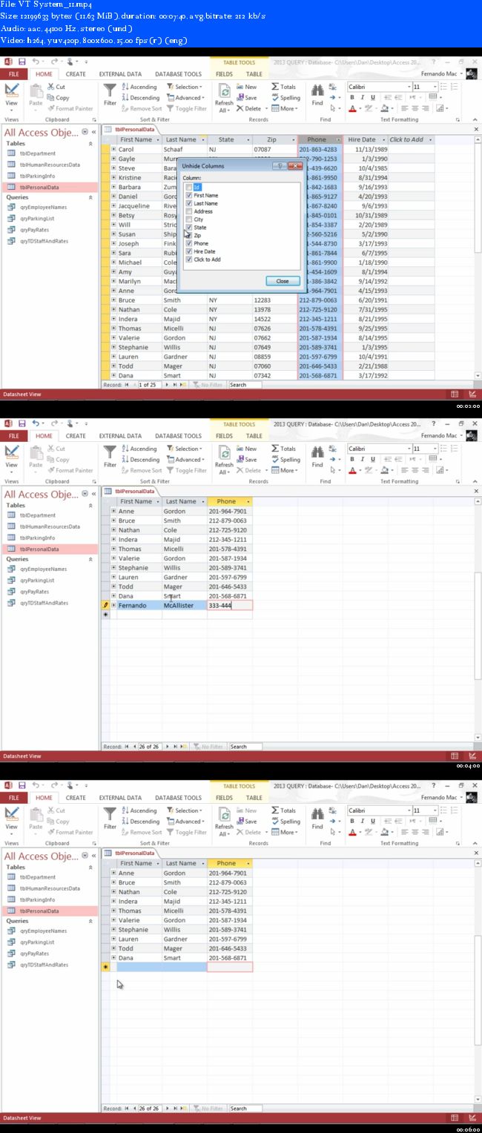This screenshot has width=482, height=1133.
Task: Uncheck Click to Add in Unhide Columns
Action: point(189,260)
